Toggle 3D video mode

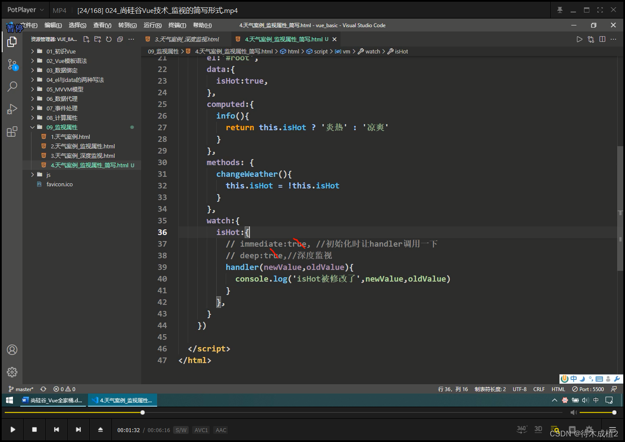(x=538, y=429)
